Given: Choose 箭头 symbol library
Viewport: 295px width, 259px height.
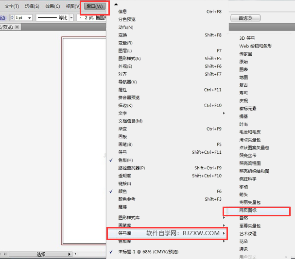Looking at the screenshot, I should coord(243,194).
